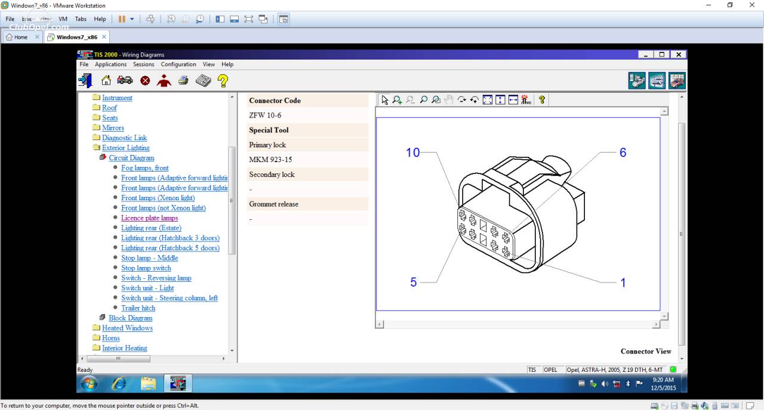Click the greyed zoom out magnifier
764x410 pixels.
pos(410,100)
